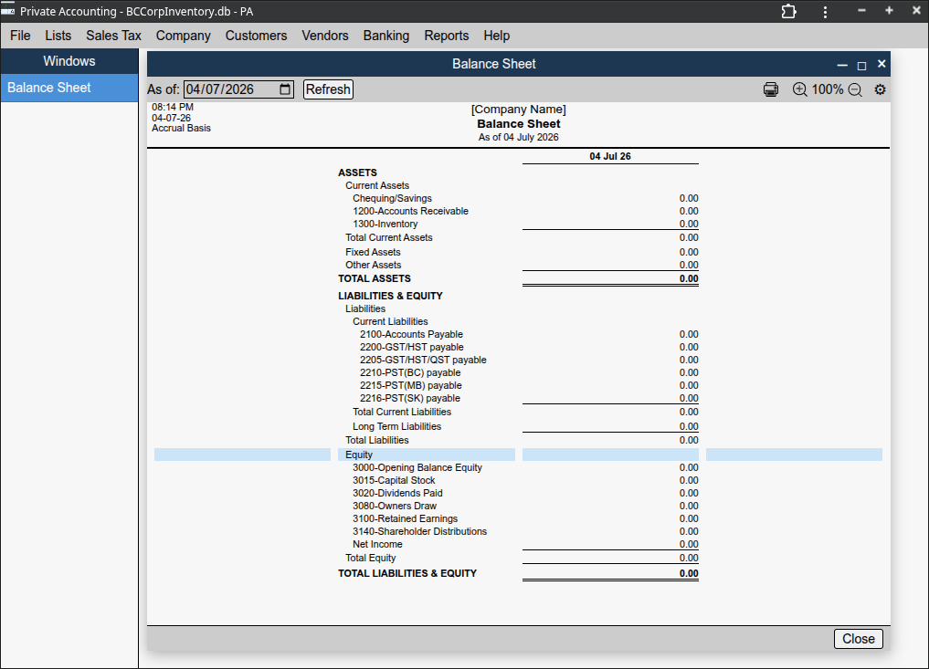Image resolution: width=929 pixels, height=669 pixels.
Task: Click the Accrual Basis label
Action: click(x=181, y=129)
